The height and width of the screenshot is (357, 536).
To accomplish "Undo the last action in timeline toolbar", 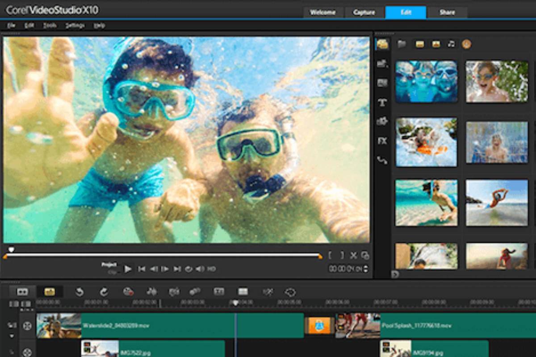I will [80, 292].
